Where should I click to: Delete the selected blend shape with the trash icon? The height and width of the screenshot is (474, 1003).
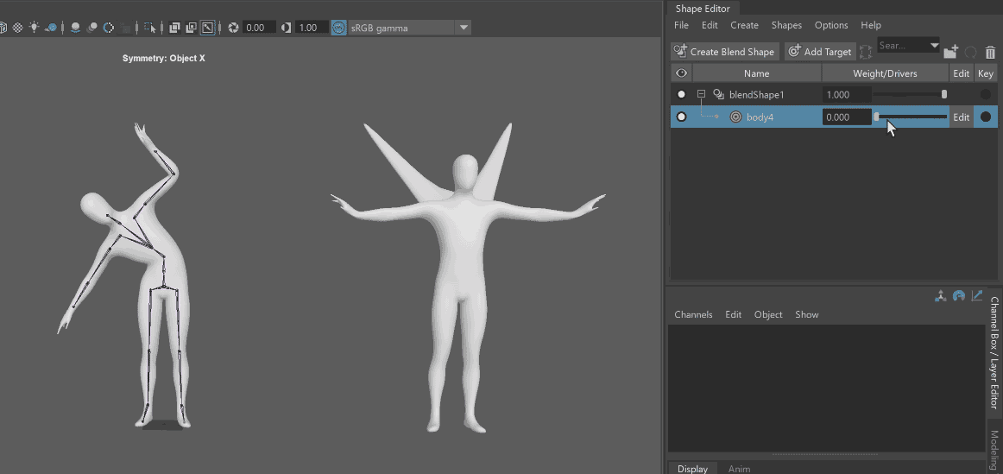(990, 53)
